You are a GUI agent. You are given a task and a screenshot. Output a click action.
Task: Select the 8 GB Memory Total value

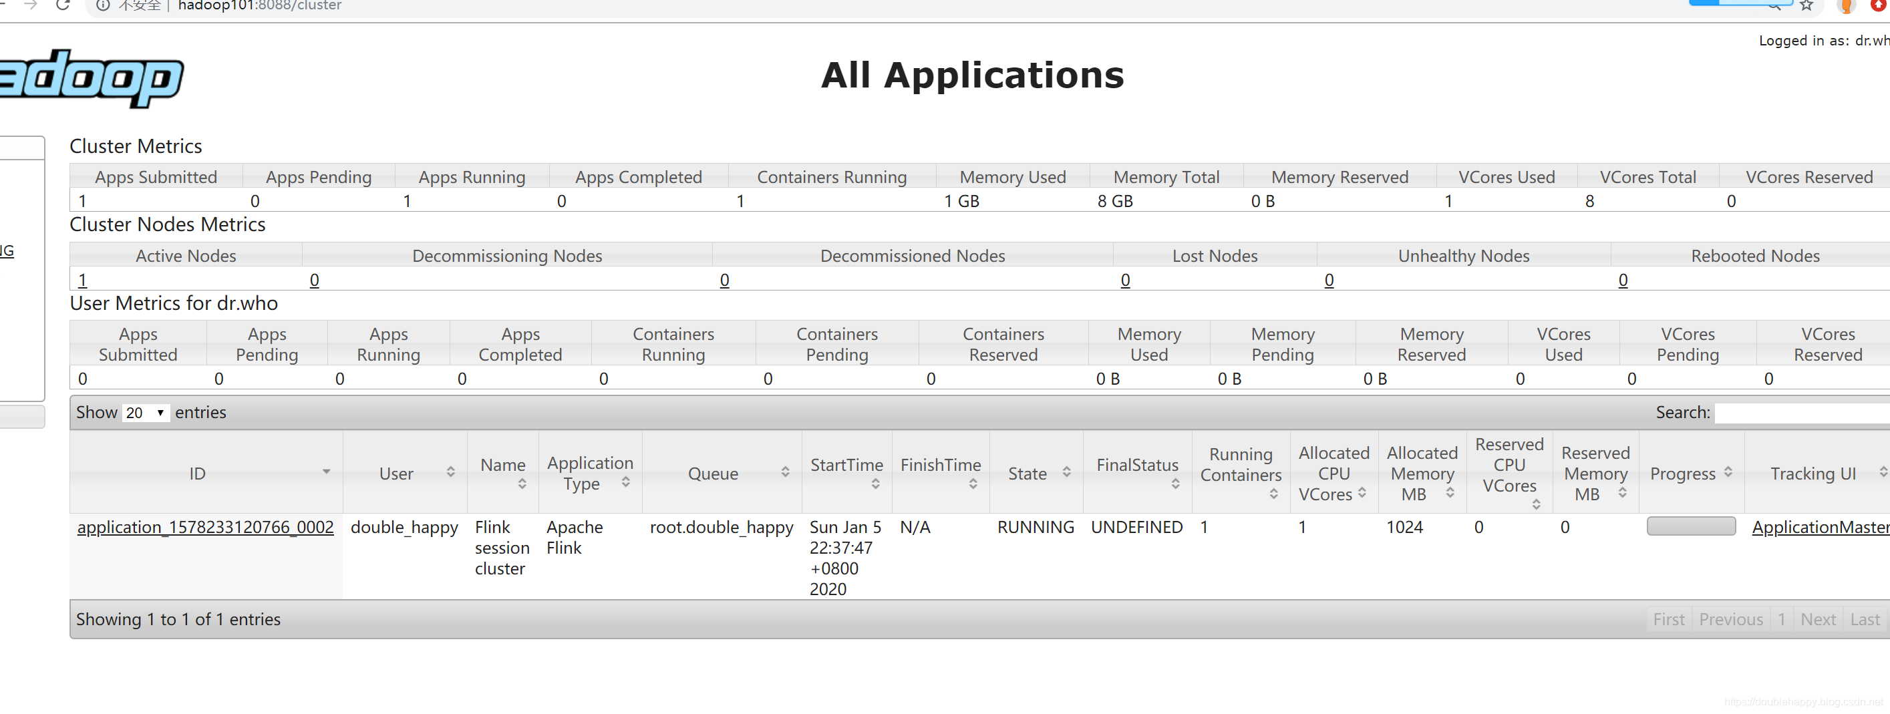tap(1115, 201)
